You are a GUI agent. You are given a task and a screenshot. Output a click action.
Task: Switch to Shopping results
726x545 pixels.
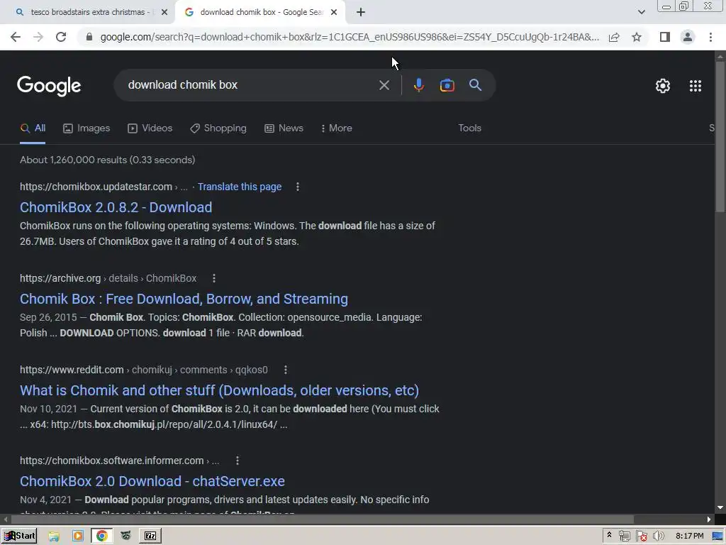coord(218,128)
